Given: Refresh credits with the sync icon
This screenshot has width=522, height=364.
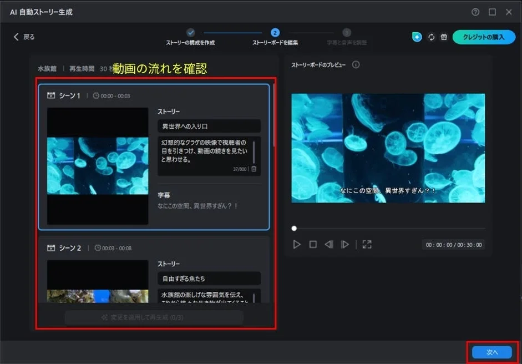Looking at the screenshot, I should (431, 37).
